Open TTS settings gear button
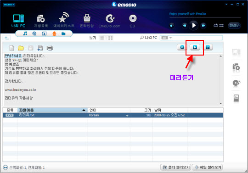 pos(182,47)
